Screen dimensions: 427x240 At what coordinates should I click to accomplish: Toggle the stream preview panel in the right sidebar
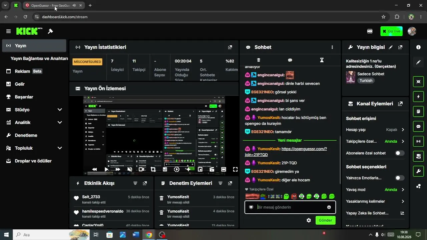tap(418, 82)
